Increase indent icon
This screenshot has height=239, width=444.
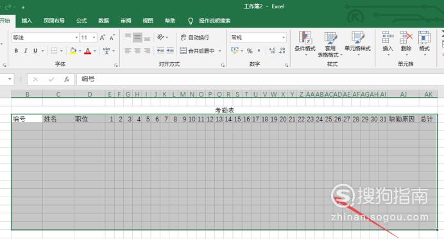tap(170, 51)
